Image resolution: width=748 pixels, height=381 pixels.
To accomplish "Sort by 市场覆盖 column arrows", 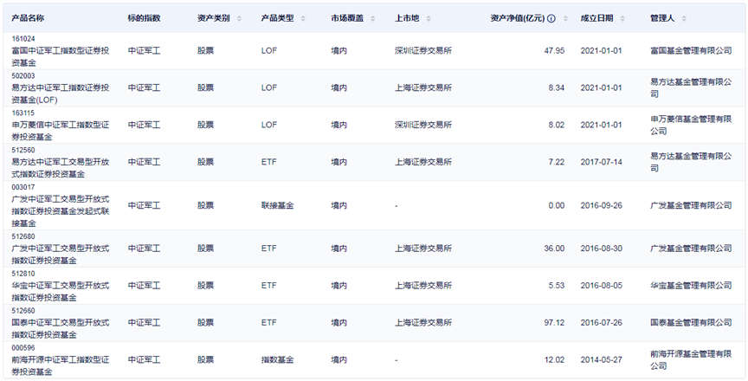I will click(x=372, y=18).
